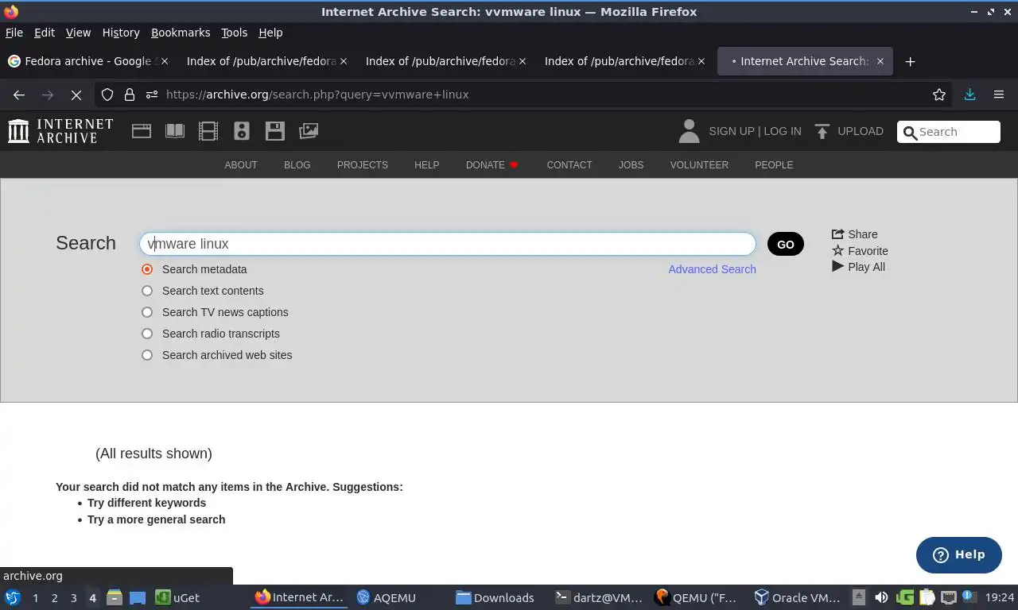Select Search TV news captions radio button
This screenshot has width=1018, height=610.
147,312
